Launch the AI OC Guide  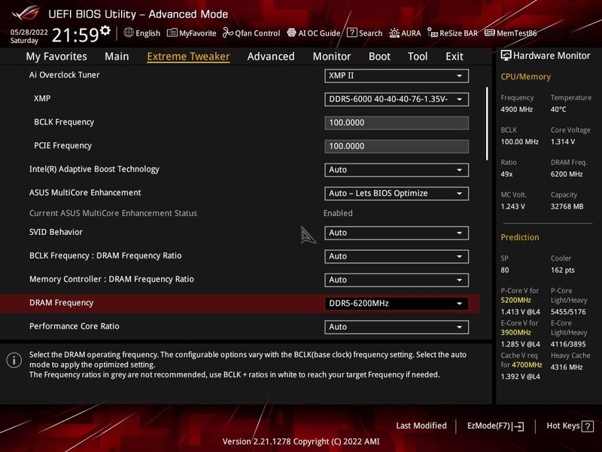(x=317, y=33)
